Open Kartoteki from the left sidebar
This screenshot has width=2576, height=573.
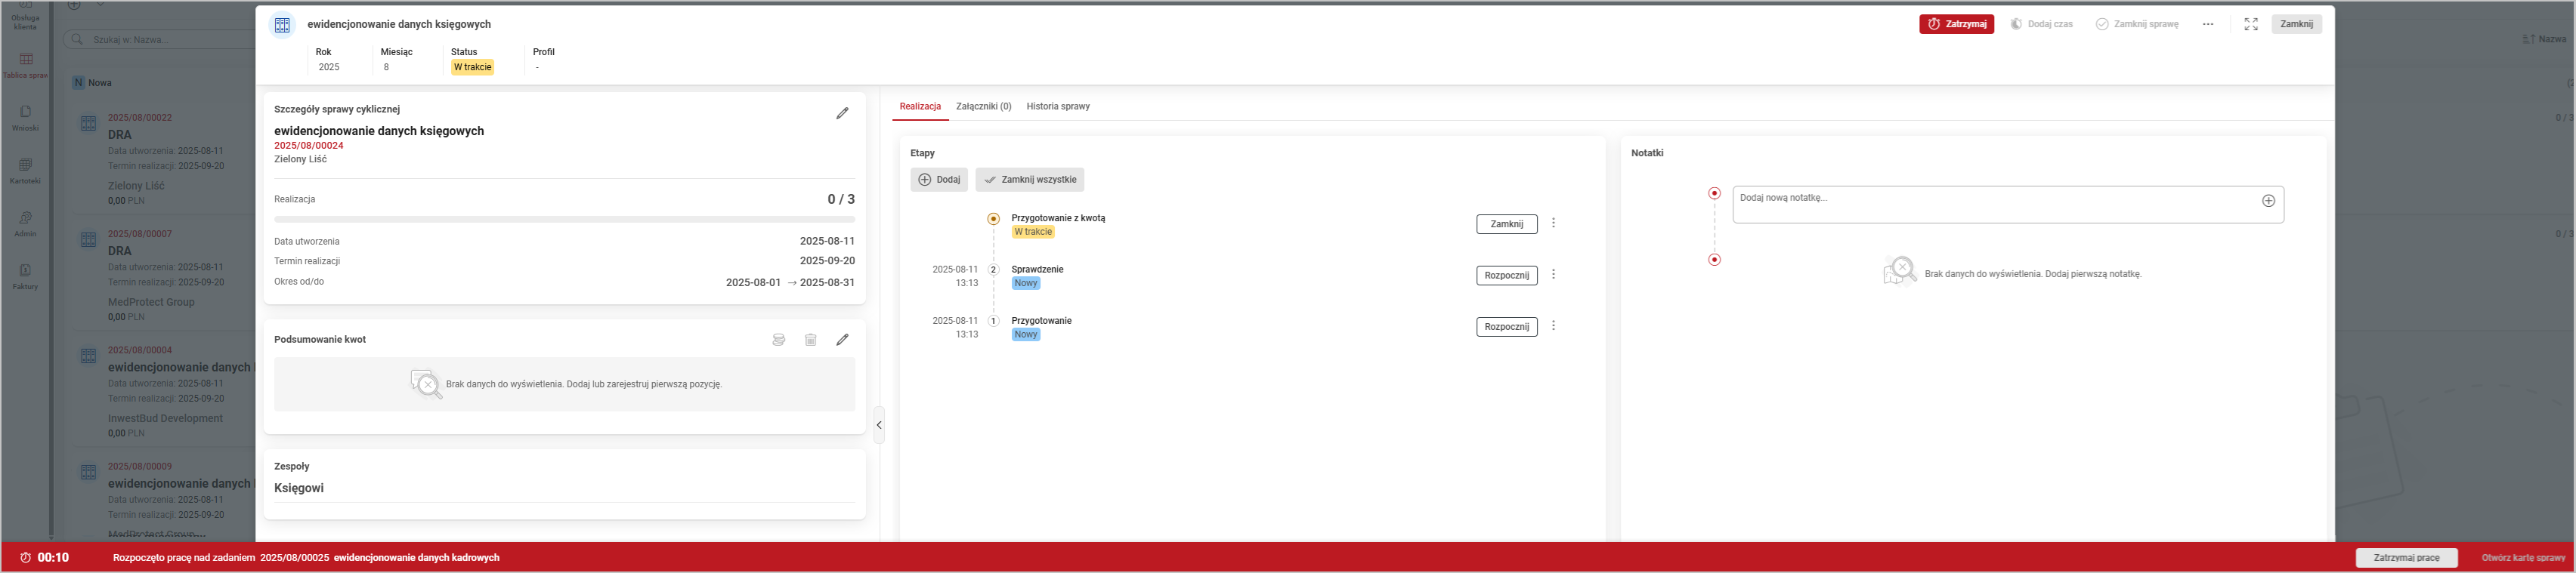[x=25, y=171]
